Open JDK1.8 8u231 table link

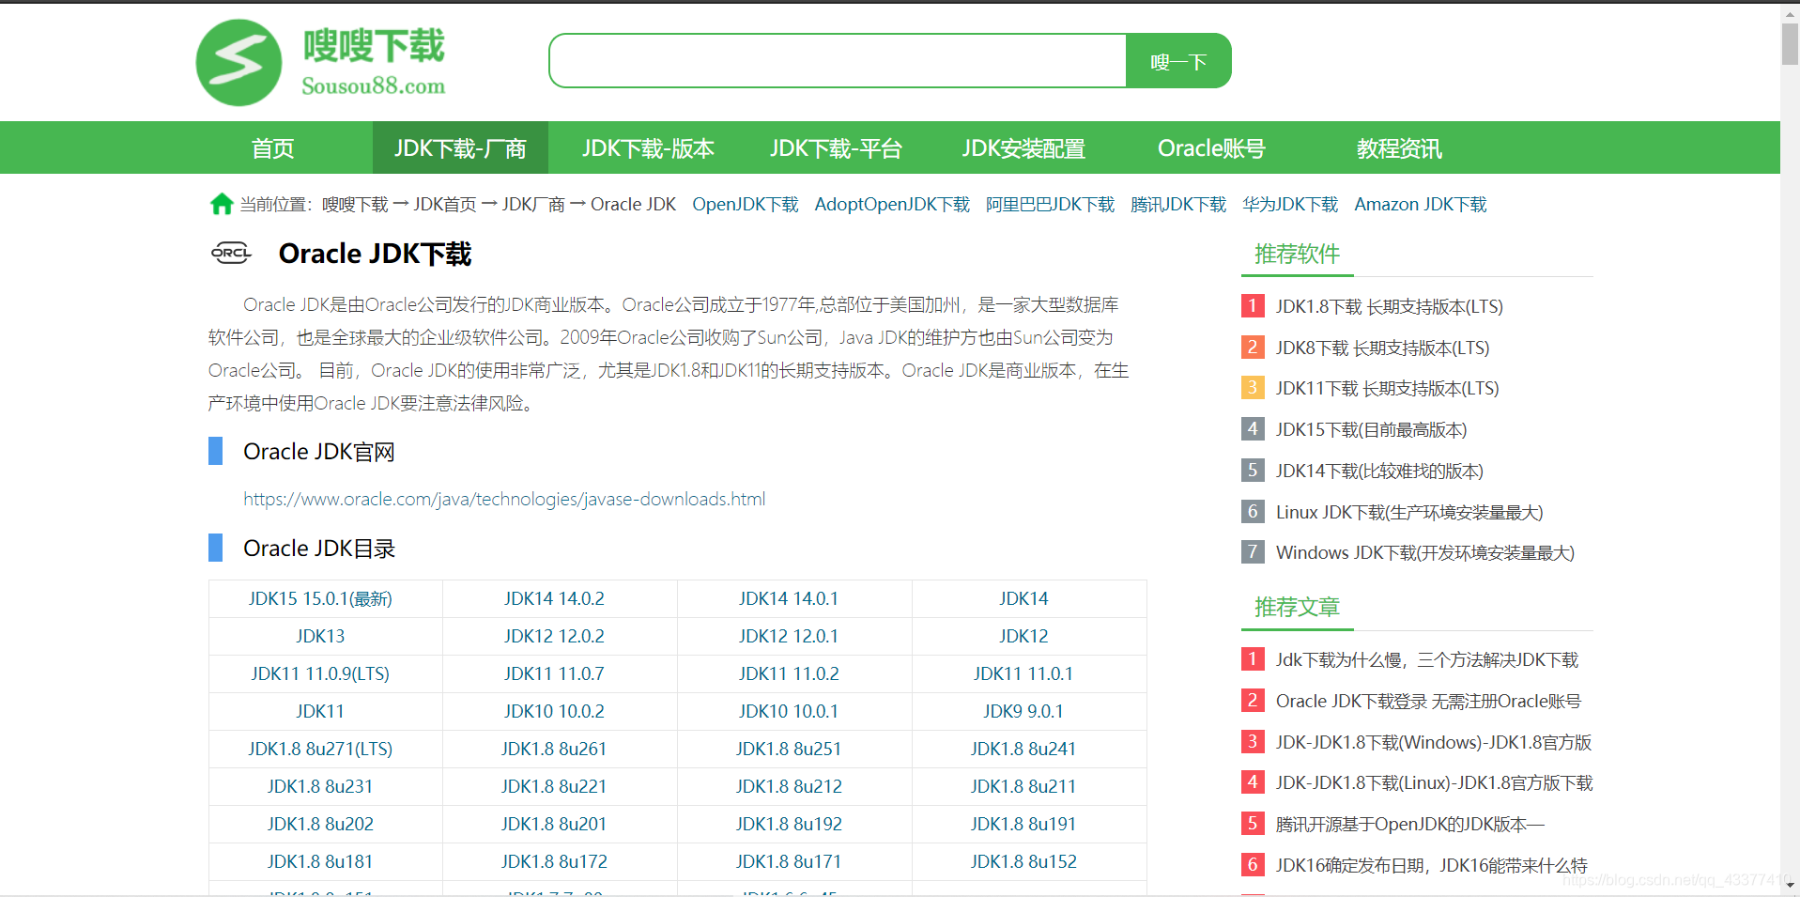tap(320, 786)
